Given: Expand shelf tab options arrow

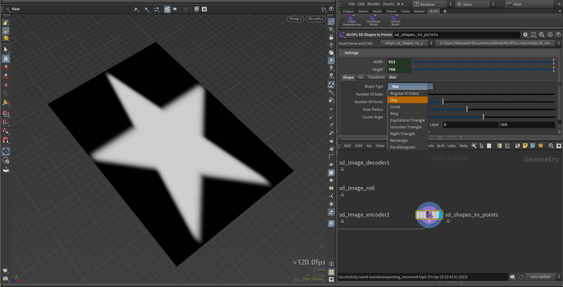Looking at the screenshot, I should [560, 11].
